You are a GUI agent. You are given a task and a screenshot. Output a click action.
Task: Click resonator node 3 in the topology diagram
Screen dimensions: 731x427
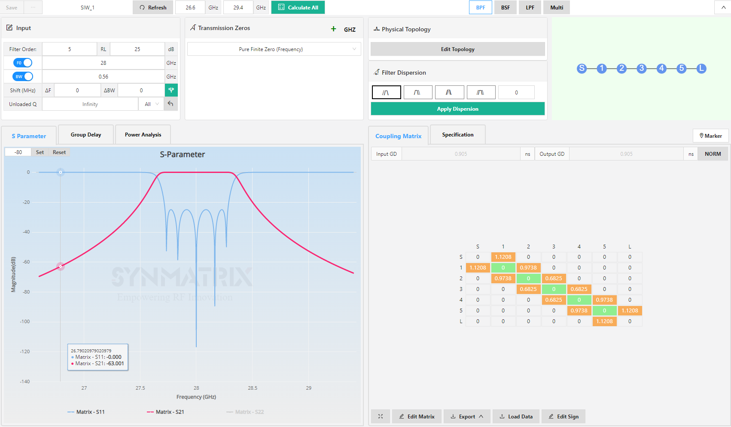tap(642, 68)
